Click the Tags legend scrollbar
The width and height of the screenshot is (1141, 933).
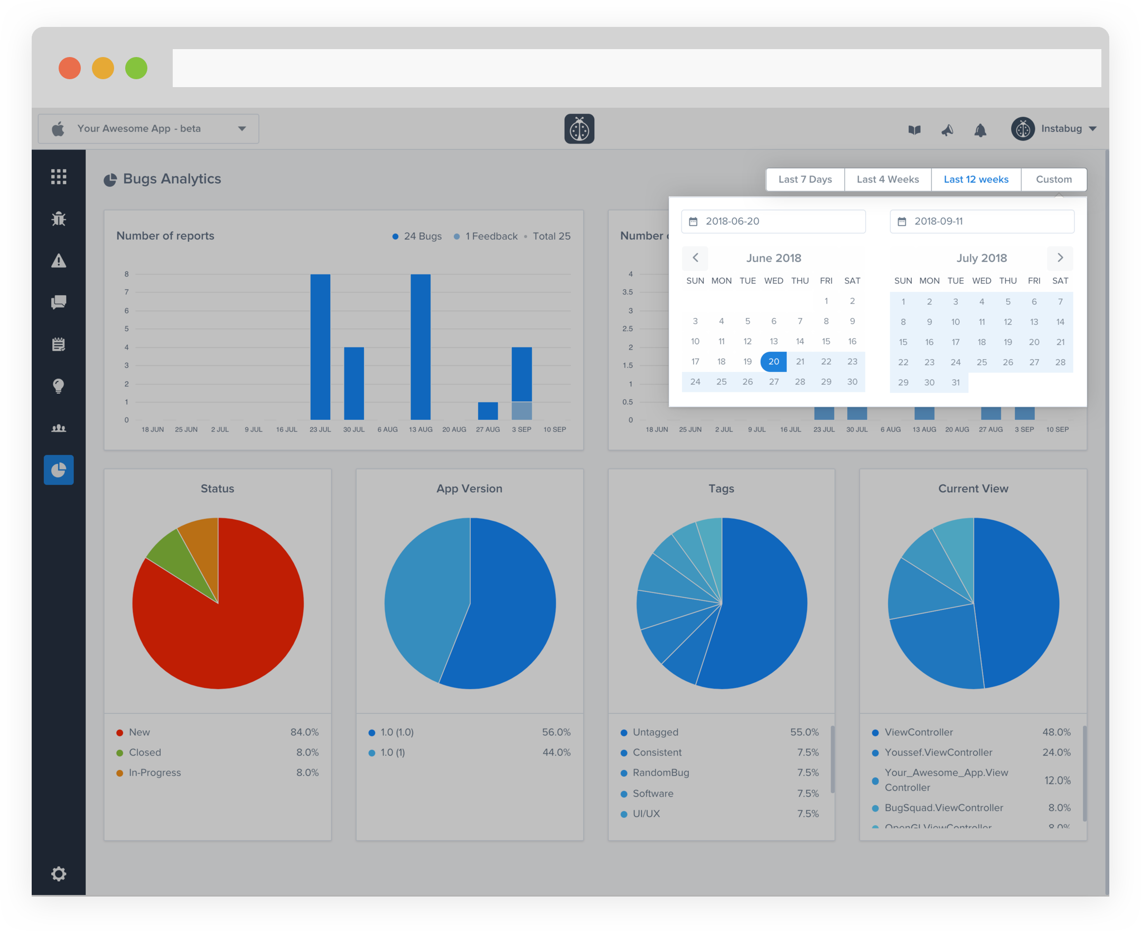tap(833, 759)
